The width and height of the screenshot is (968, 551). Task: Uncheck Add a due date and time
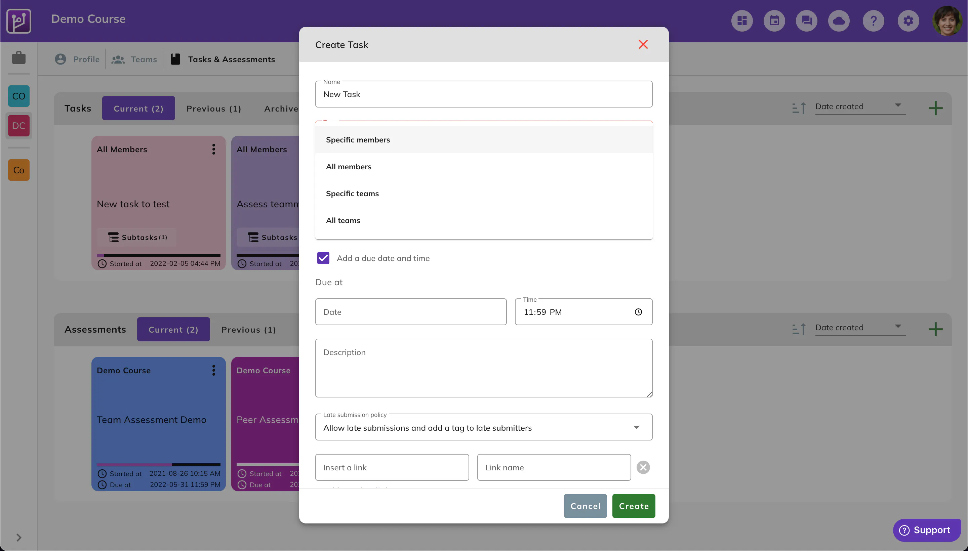[323, 258]
